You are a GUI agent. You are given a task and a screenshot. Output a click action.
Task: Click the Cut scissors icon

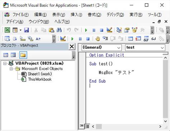(36, 30)
